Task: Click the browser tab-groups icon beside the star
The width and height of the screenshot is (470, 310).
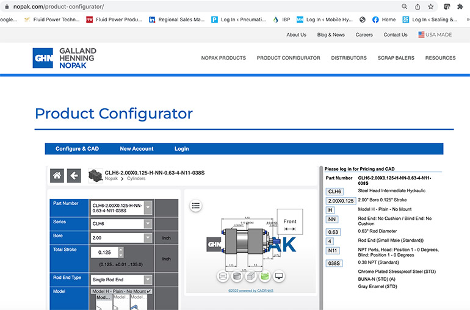Action: 447,7
